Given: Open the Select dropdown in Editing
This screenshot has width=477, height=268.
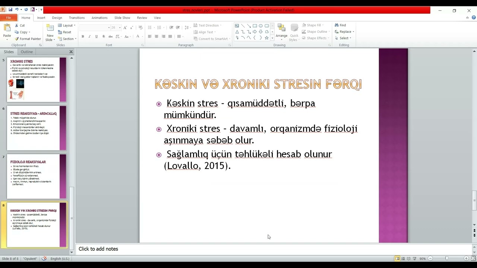Looking at the screenshot, I should click(343, 38).
